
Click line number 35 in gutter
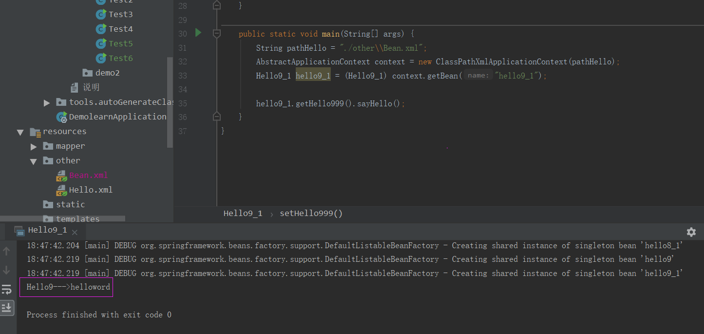[x=182, y=103]
